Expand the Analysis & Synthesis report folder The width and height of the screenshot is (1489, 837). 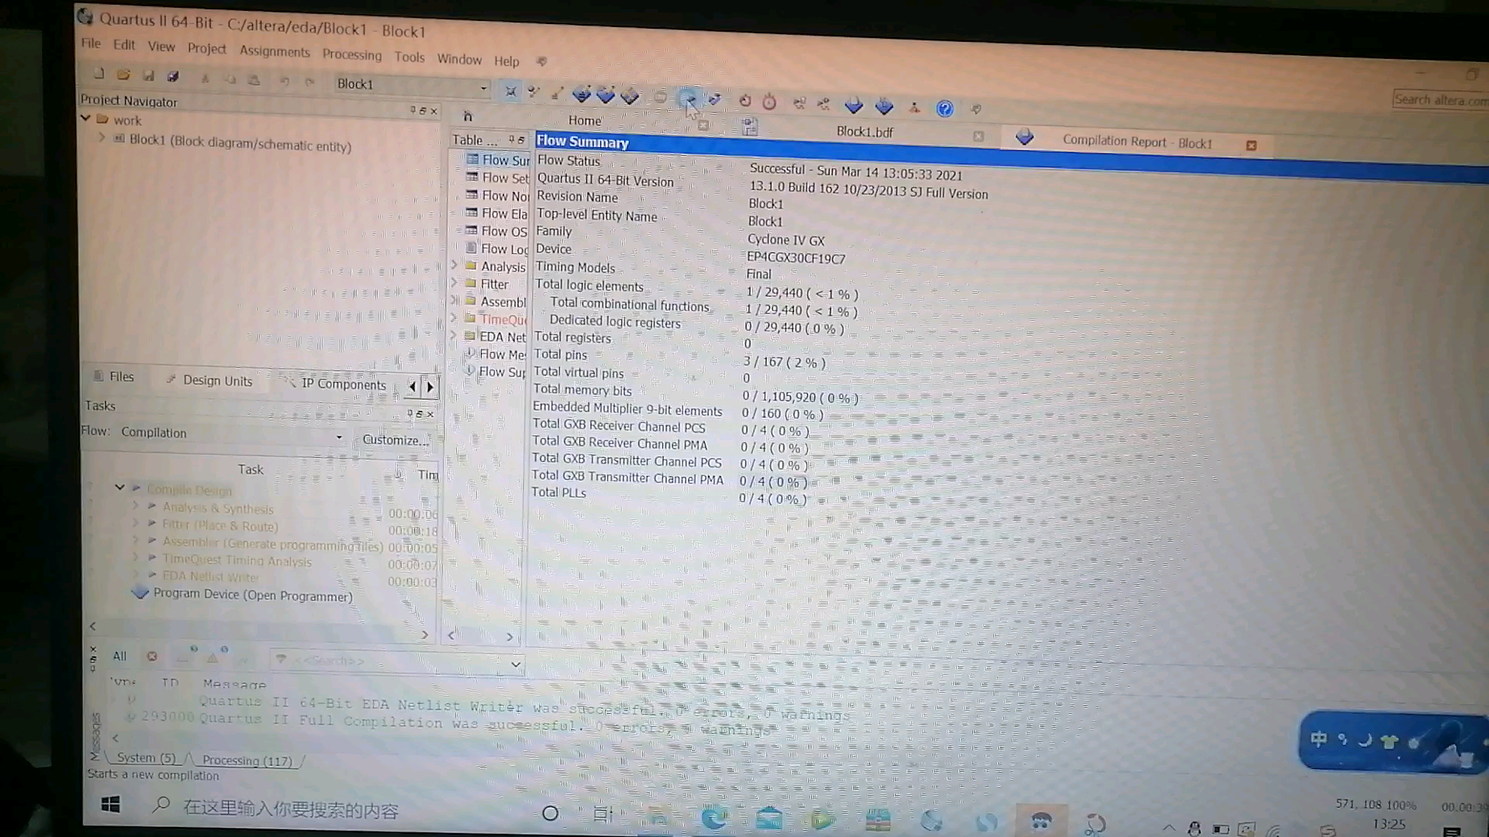point(454,264)
